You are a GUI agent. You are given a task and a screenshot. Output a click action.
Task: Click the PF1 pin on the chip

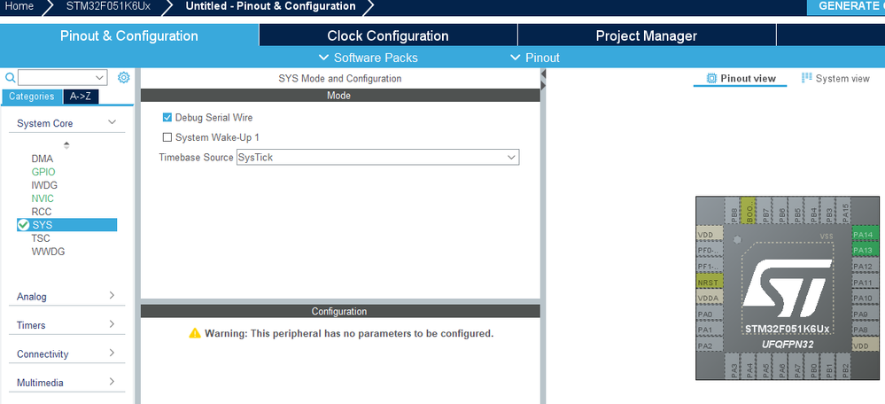coord(710,267)
